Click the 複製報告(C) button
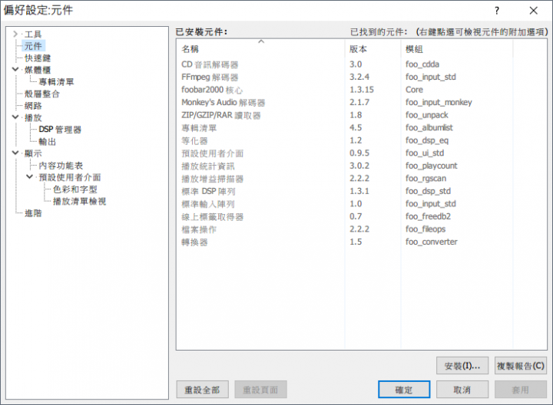 click(x=521, y=366)
